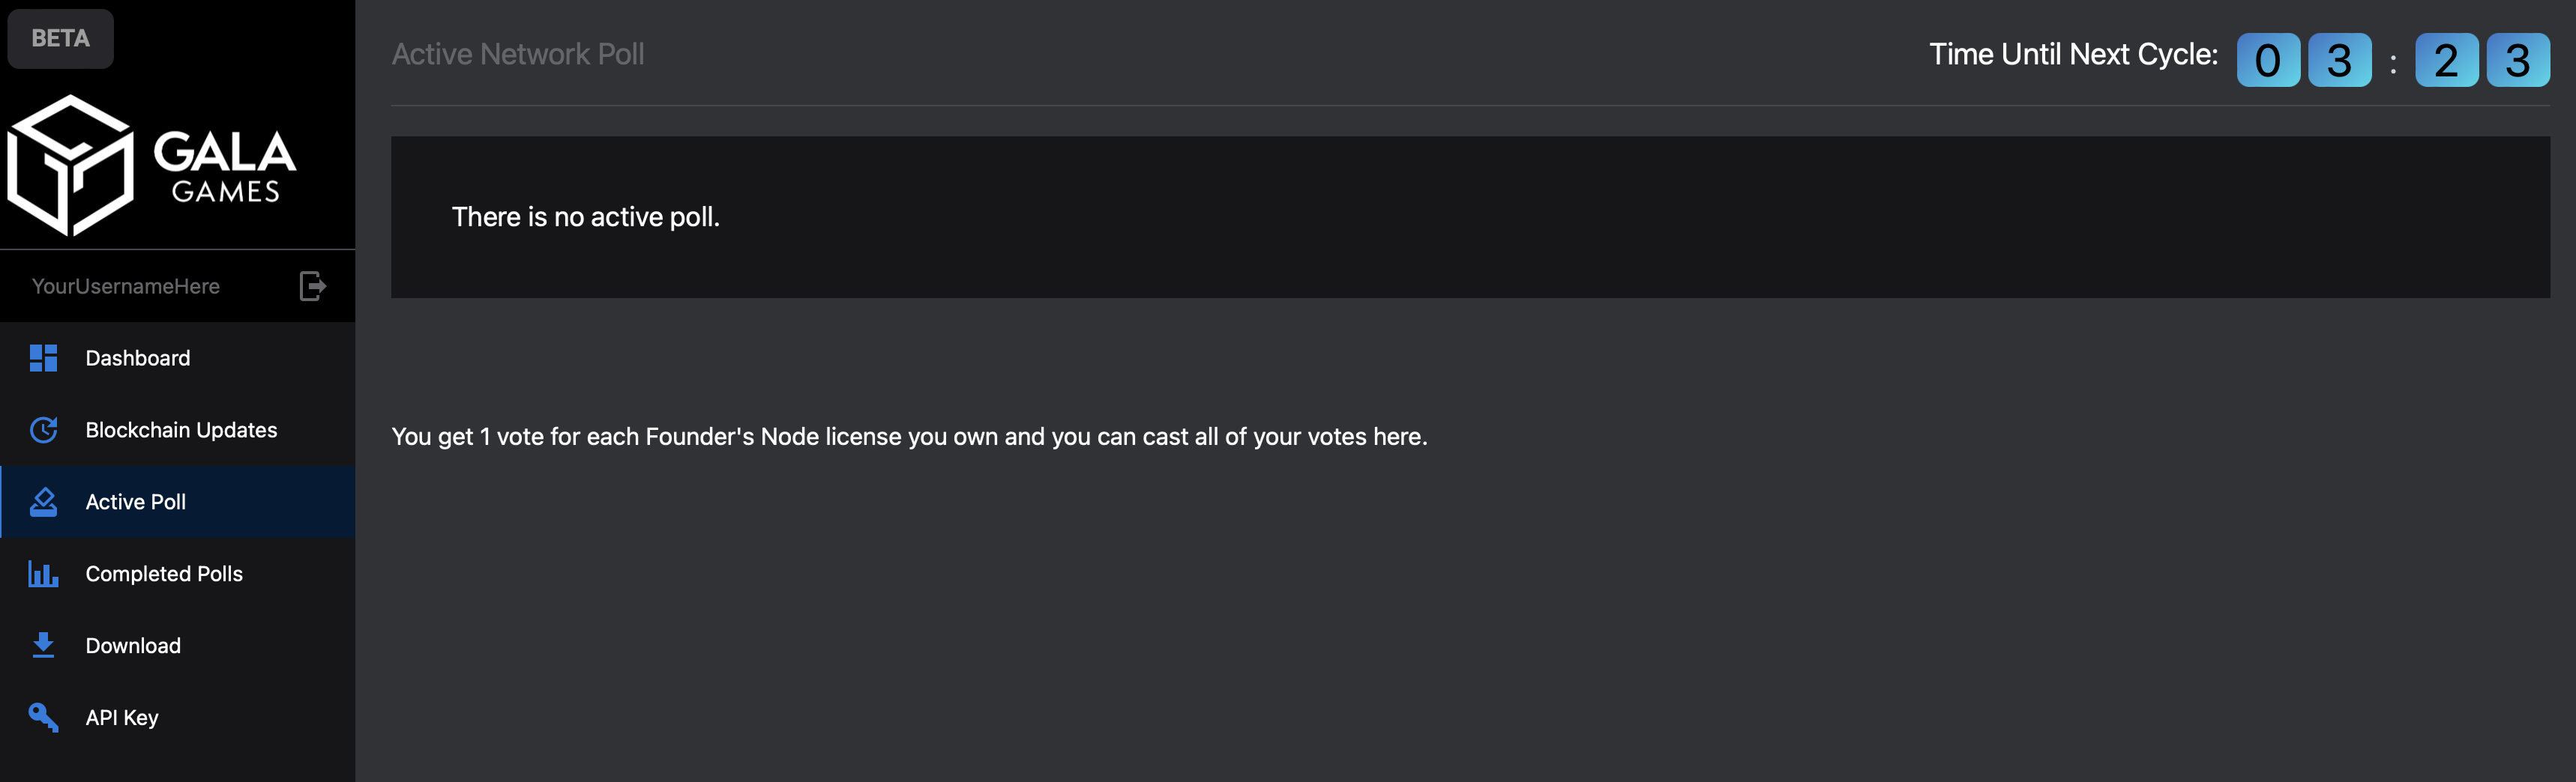2576x782 pixels.
Task: Click the Active Poll ballot icon
Action: pos(43,501)
